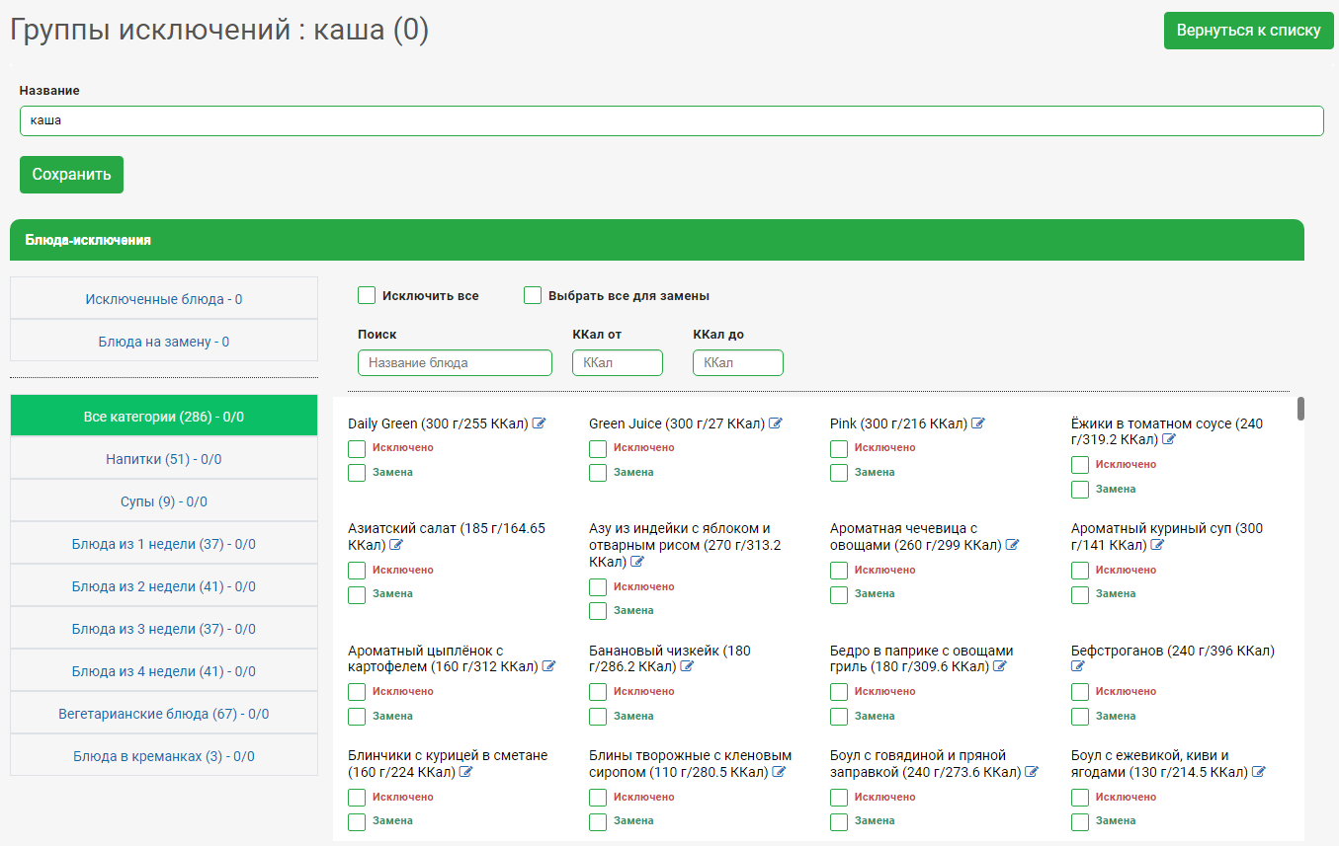Open edit icon for Бефстроганов
The height and width of the screenshot is (846, 1339).
(x=1078, y=667)
